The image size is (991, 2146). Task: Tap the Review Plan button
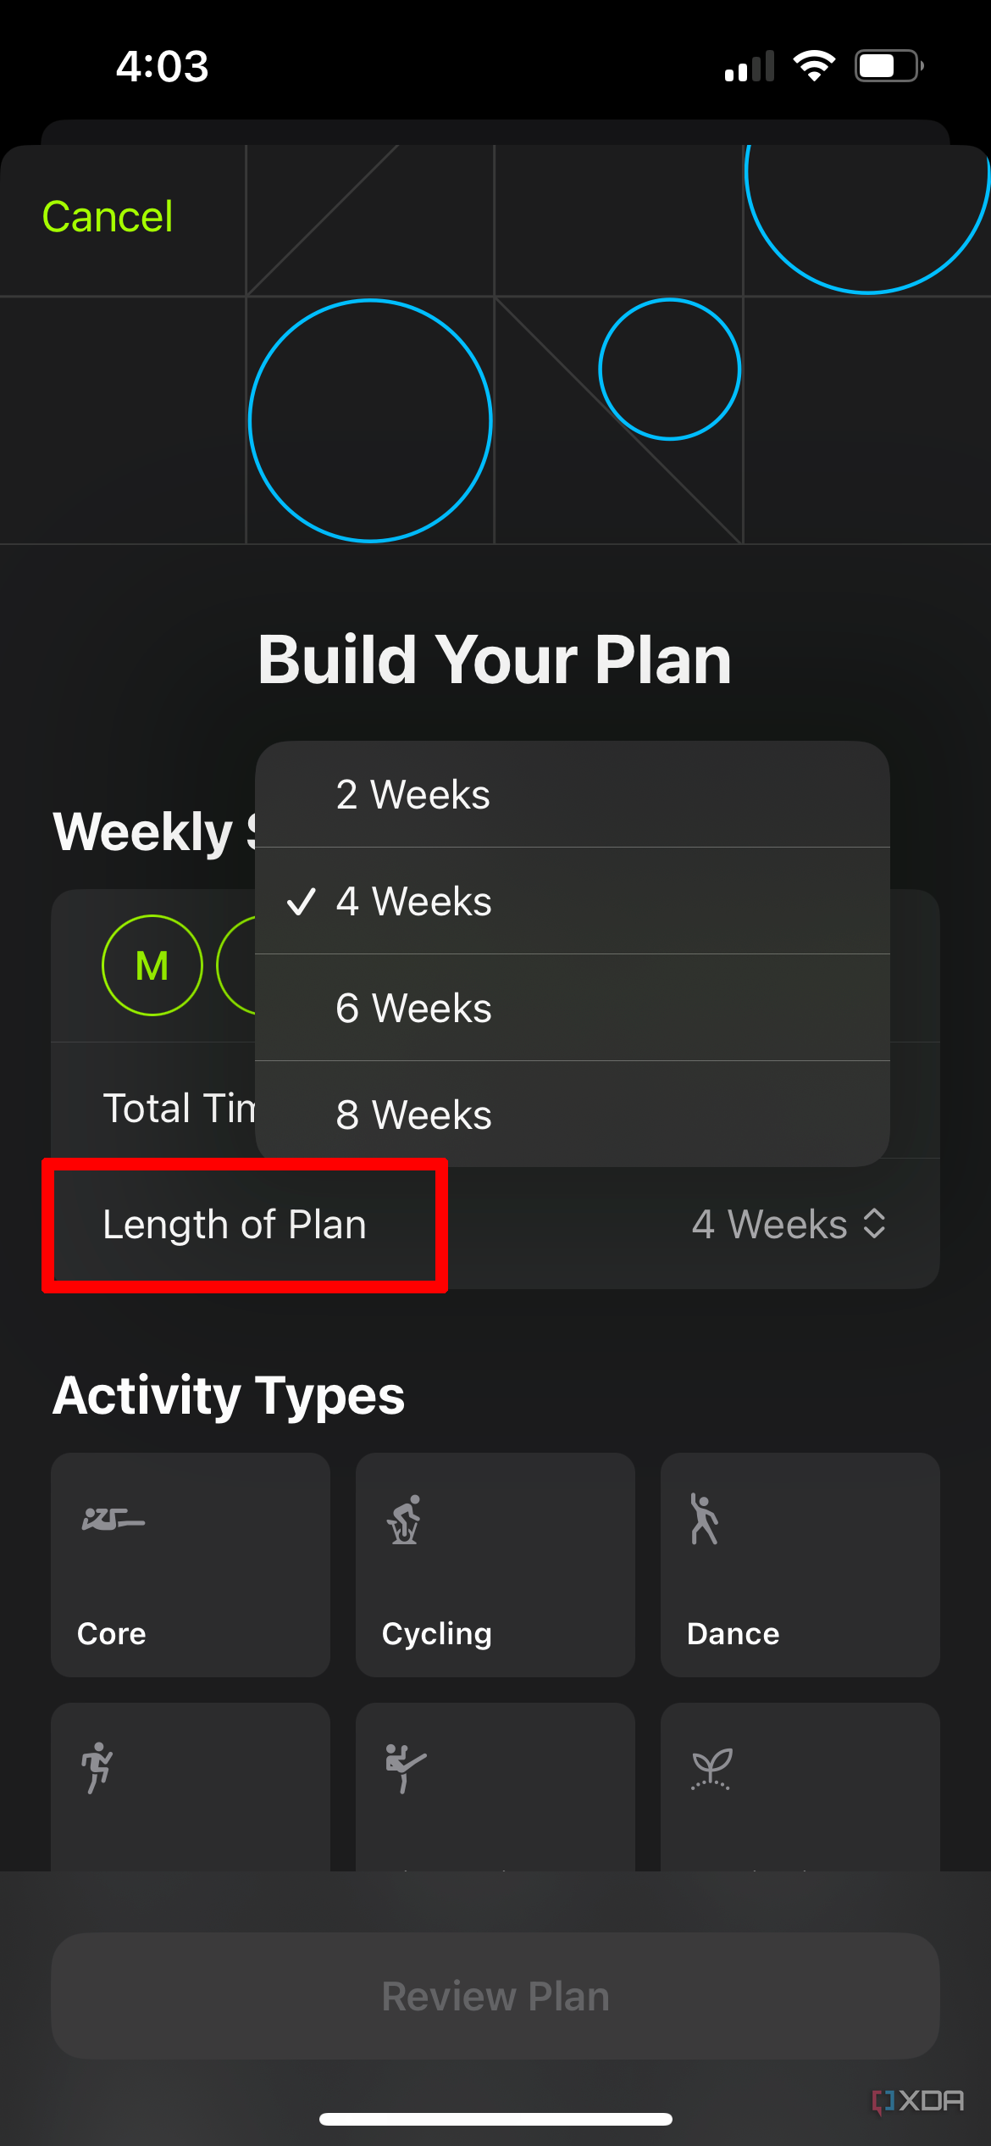tap(495, 1995)
